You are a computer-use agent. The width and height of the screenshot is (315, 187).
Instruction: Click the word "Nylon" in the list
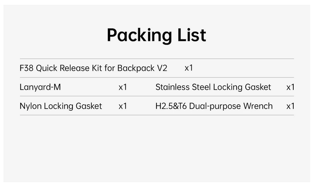[x=31, y=106]
